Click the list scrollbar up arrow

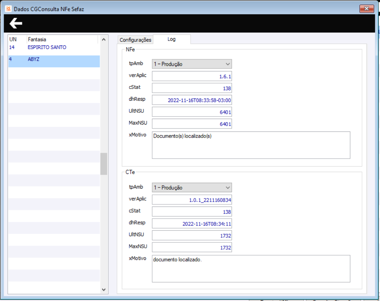pos(104,40)
